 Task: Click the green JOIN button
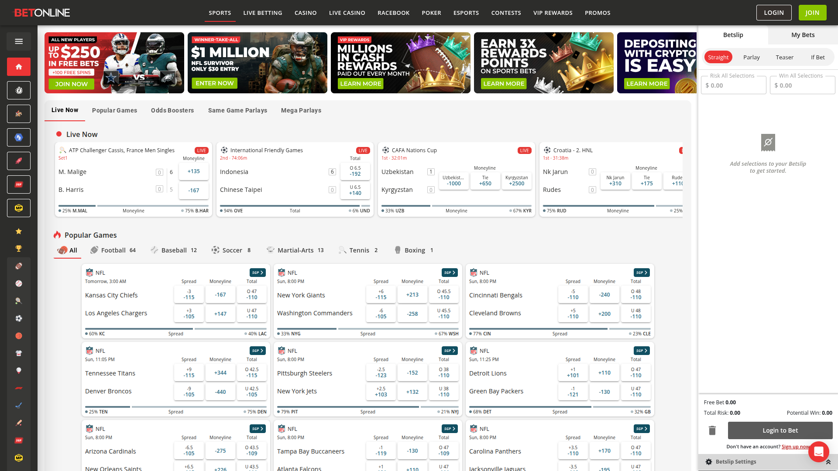[812, 13]
